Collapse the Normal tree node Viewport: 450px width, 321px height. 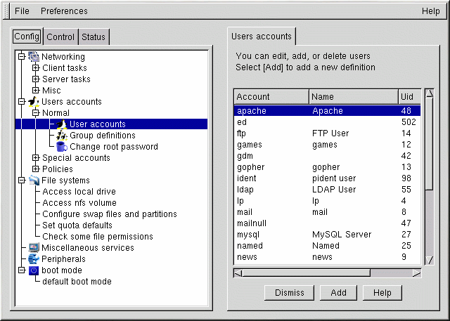(x=36, y=113)
